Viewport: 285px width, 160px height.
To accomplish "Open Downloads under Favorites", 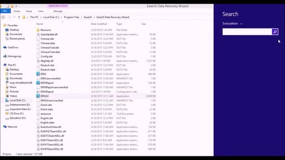I will coord(16,34).
